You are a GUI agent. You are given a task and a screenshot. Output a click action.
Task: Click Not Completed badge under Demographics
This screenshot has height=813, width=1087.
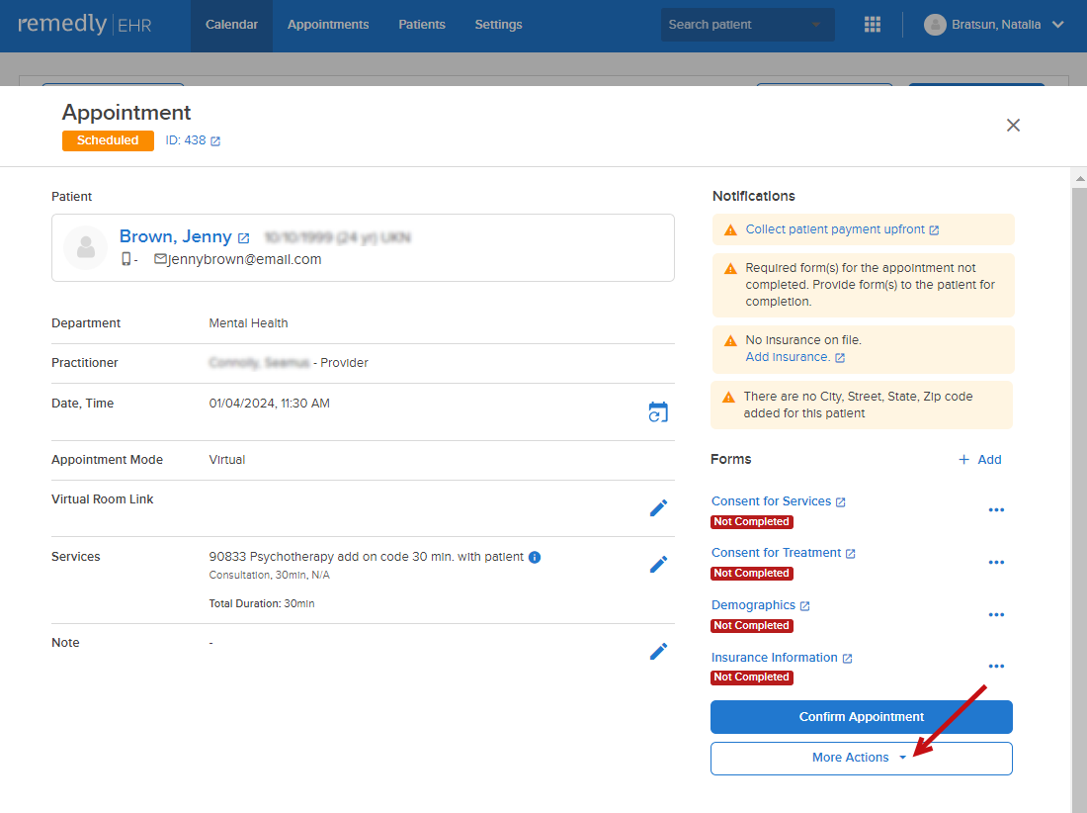pyautogui.click(x=751, y=626)
